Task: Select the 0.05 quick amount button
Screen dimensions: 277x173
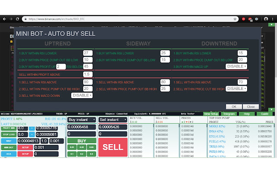Action: click(91, 147)
